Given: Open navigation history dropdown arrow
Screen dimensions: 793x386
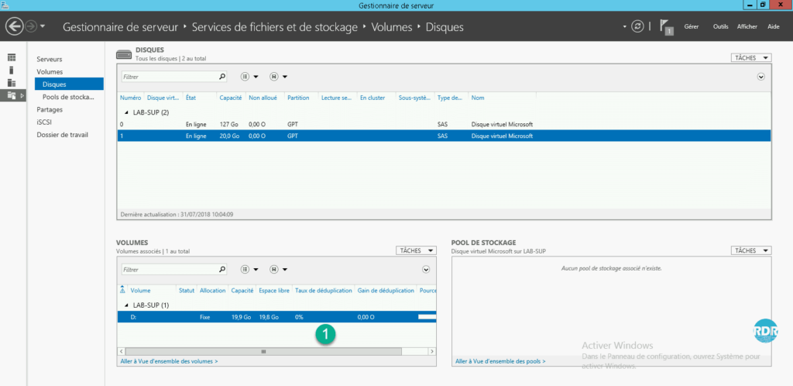Looking at the screenshot, I should click(43, 26).
